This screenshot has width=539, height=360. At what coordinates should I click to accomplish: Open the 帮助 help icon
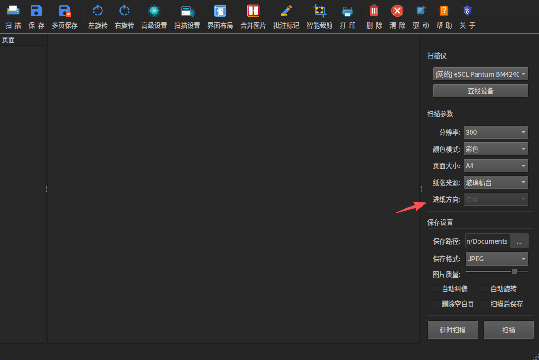point(444,16)
